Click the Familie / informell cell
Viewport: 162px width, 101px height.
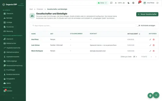[56, 45]
